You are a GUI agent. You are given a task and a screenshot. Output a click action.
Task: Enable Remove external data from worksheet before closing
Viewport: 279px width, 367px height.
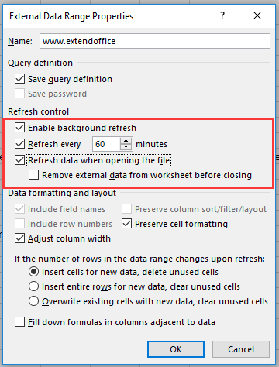point(33,175)
